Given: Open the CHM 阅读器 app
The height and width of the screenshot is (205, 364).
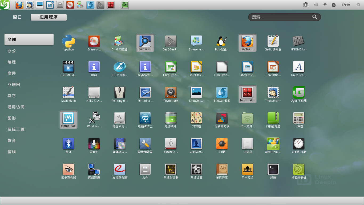Looking at the screenshot, I should pos(120,43).
